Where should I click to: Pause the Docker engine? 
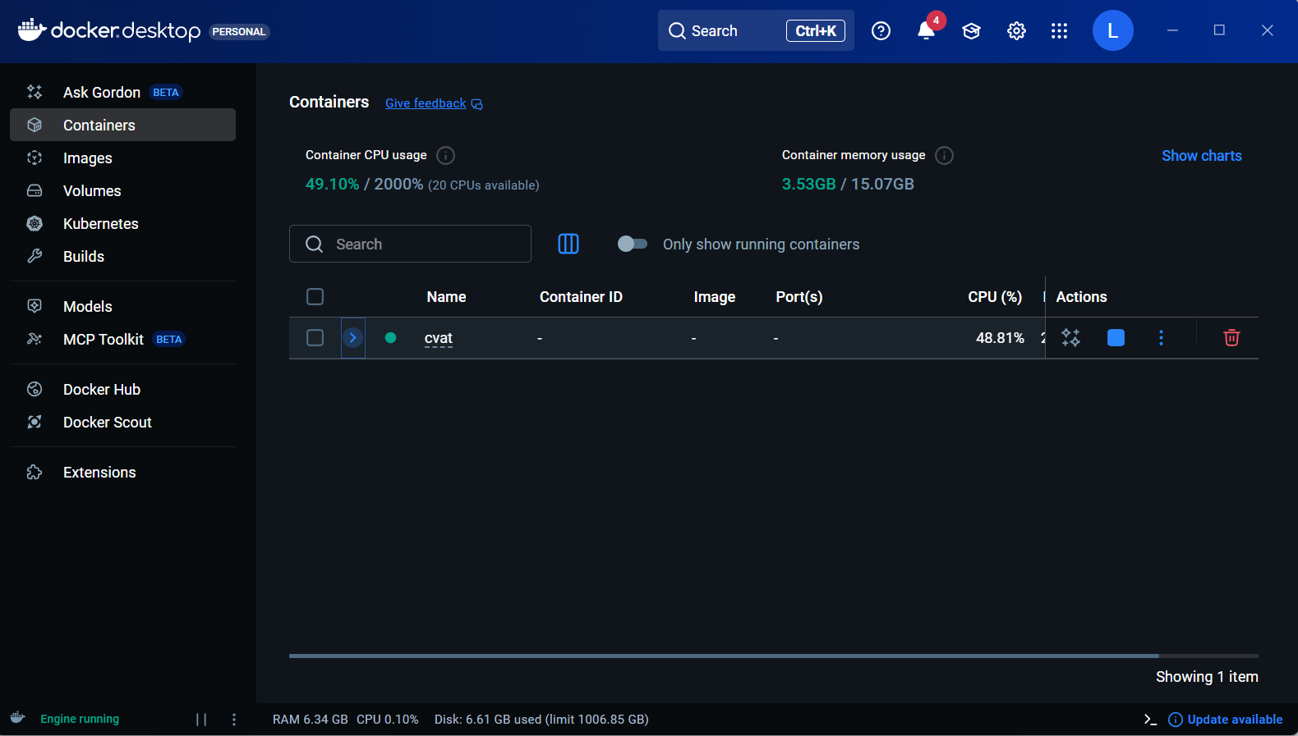201,720
